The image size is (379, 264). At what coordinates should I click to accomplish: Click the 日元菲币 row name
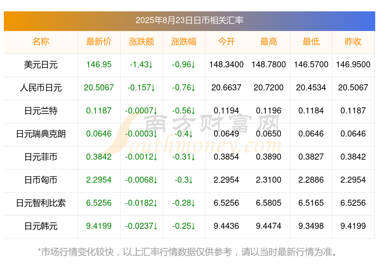pos(41,157)
